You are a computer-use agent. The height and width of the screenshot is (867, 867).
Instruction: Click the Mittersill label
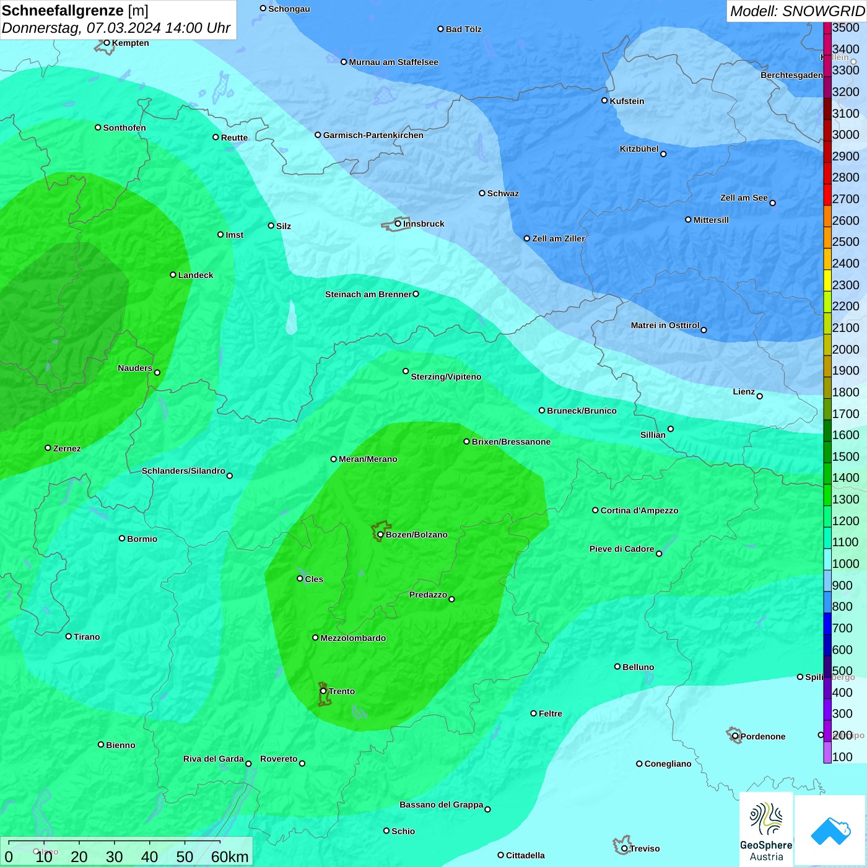click(711, 220)
